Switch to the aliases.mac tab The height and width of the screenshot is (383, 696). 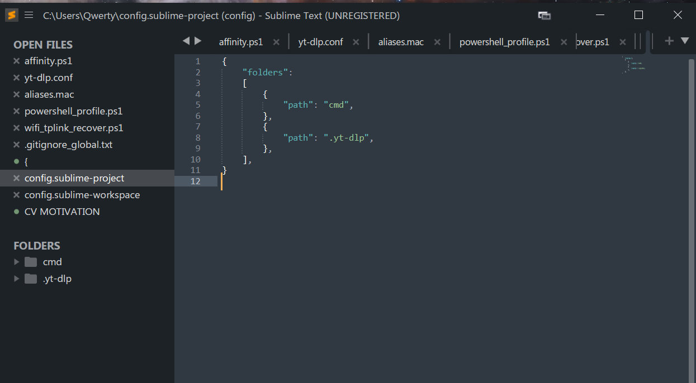click(401, 42)
